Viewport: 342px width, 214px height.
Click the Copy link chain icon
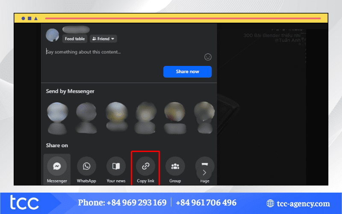pos(145,166)
